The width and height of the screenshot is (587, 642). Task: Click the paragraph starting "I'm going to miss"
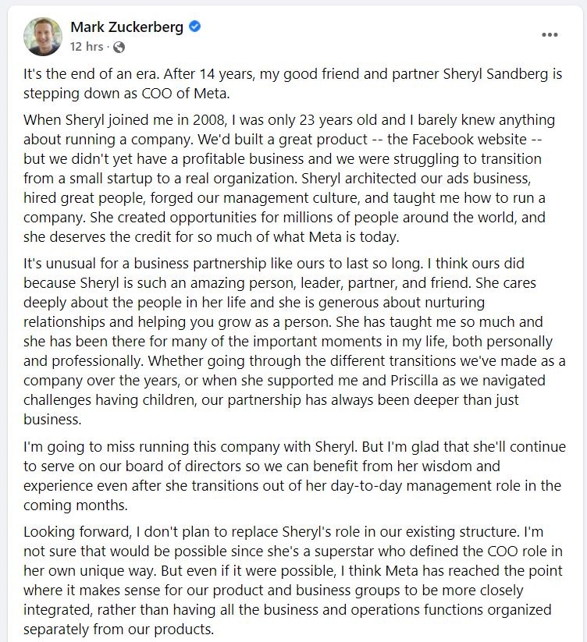pyautogui.click(x=289, y=476)
